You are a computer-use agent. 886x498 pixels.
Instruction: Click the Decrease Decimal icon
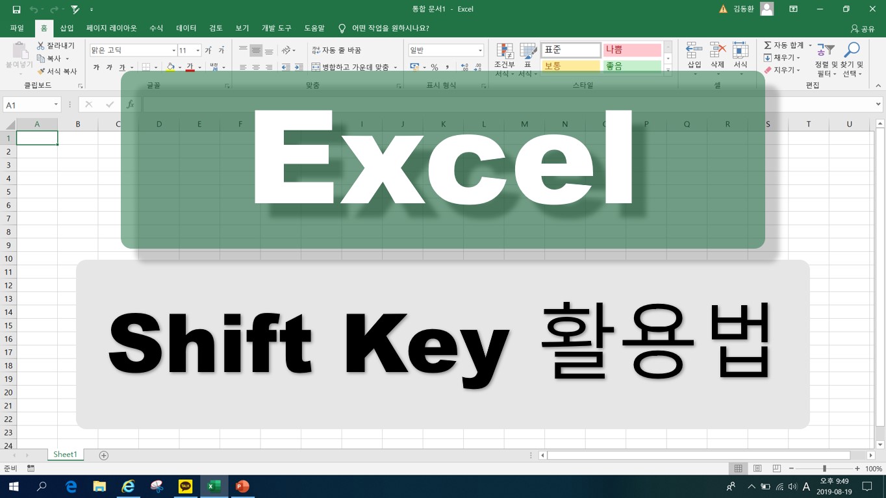coord(479,67)
